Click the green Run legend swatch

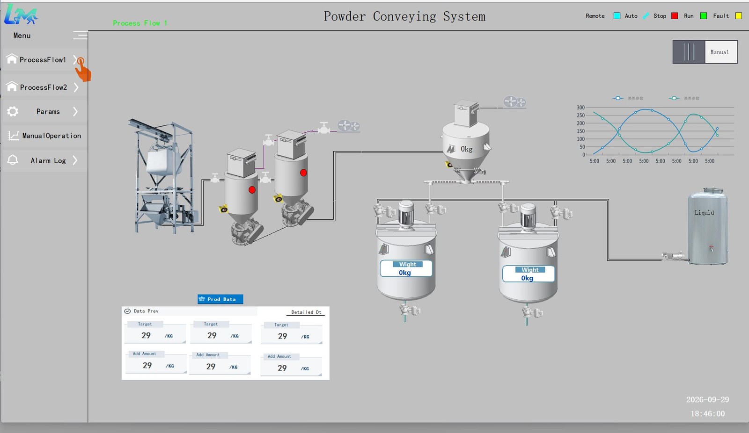[703, 16]
